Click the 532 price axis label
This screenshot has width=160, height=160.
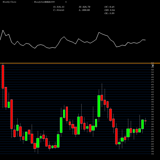(x=152, y=67)
